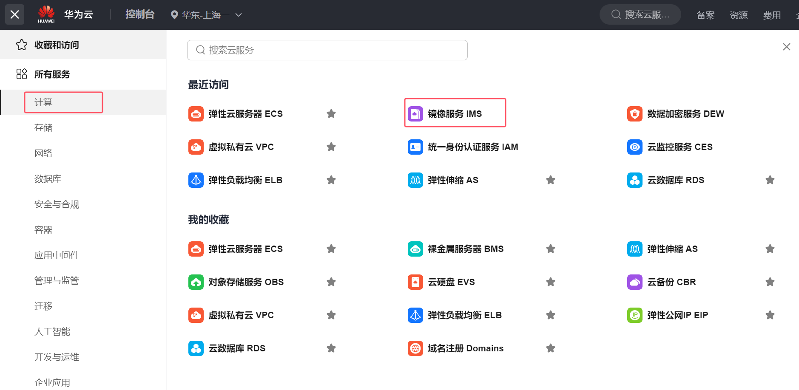799x390 pixels.
Task: Click the IAM identity service icon
Action: (x=415, y=147)
